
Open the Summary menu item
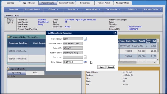(14, 9)
